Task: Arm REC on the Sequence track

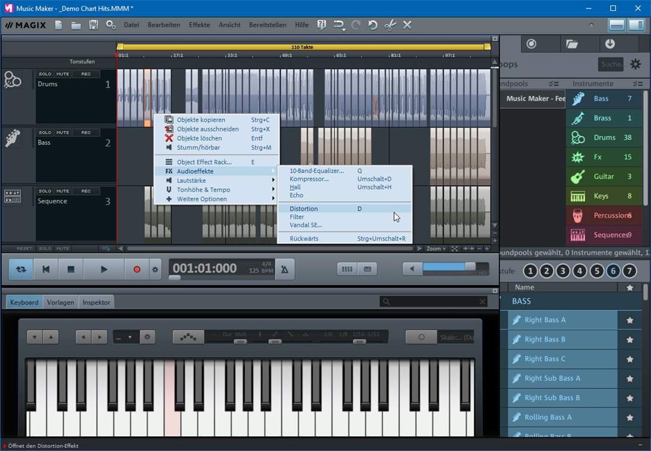Action: (86, 191)
